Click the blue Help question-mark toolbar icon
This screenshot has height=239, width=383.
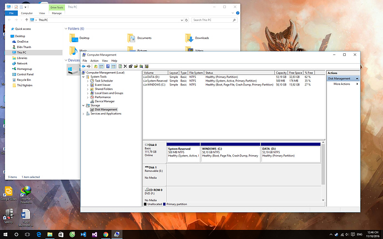coord(108,67)
